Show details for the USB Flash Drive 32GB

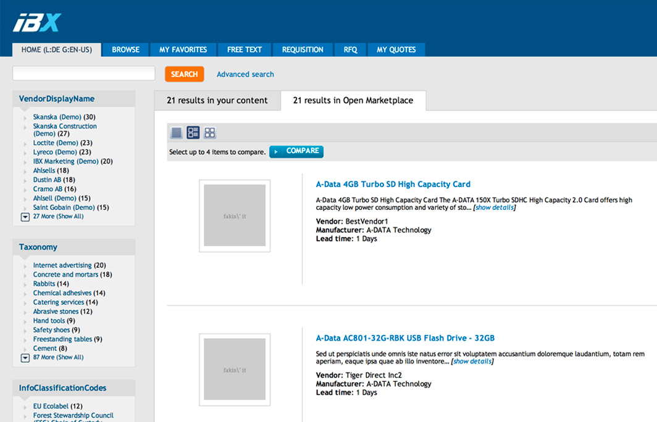tap(472, 362)
